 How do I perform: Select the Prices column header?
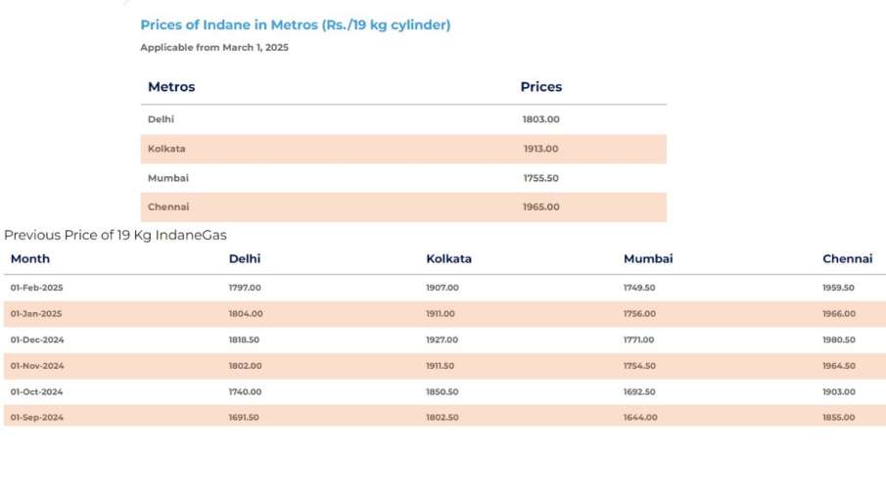[540, 87]
